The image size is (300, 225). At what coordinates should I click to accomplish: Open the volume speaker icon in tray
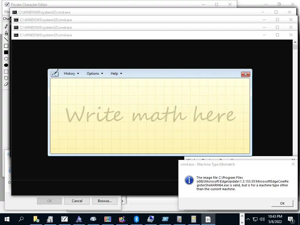click(x=262, y=219)
